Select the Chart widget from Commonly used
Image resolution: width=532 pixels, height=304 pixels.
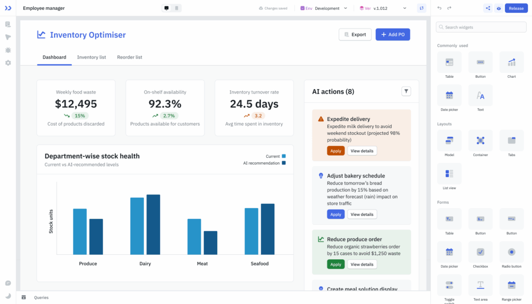511,62
